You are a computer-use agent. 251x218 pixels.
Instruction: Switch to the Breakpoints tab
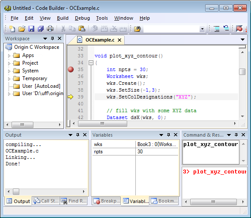pos(107,201)
